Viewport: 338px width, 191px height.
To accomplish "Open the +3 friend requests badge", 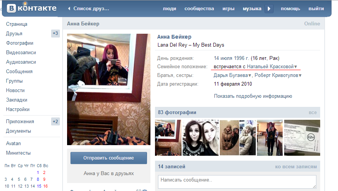I will point(55,33).
